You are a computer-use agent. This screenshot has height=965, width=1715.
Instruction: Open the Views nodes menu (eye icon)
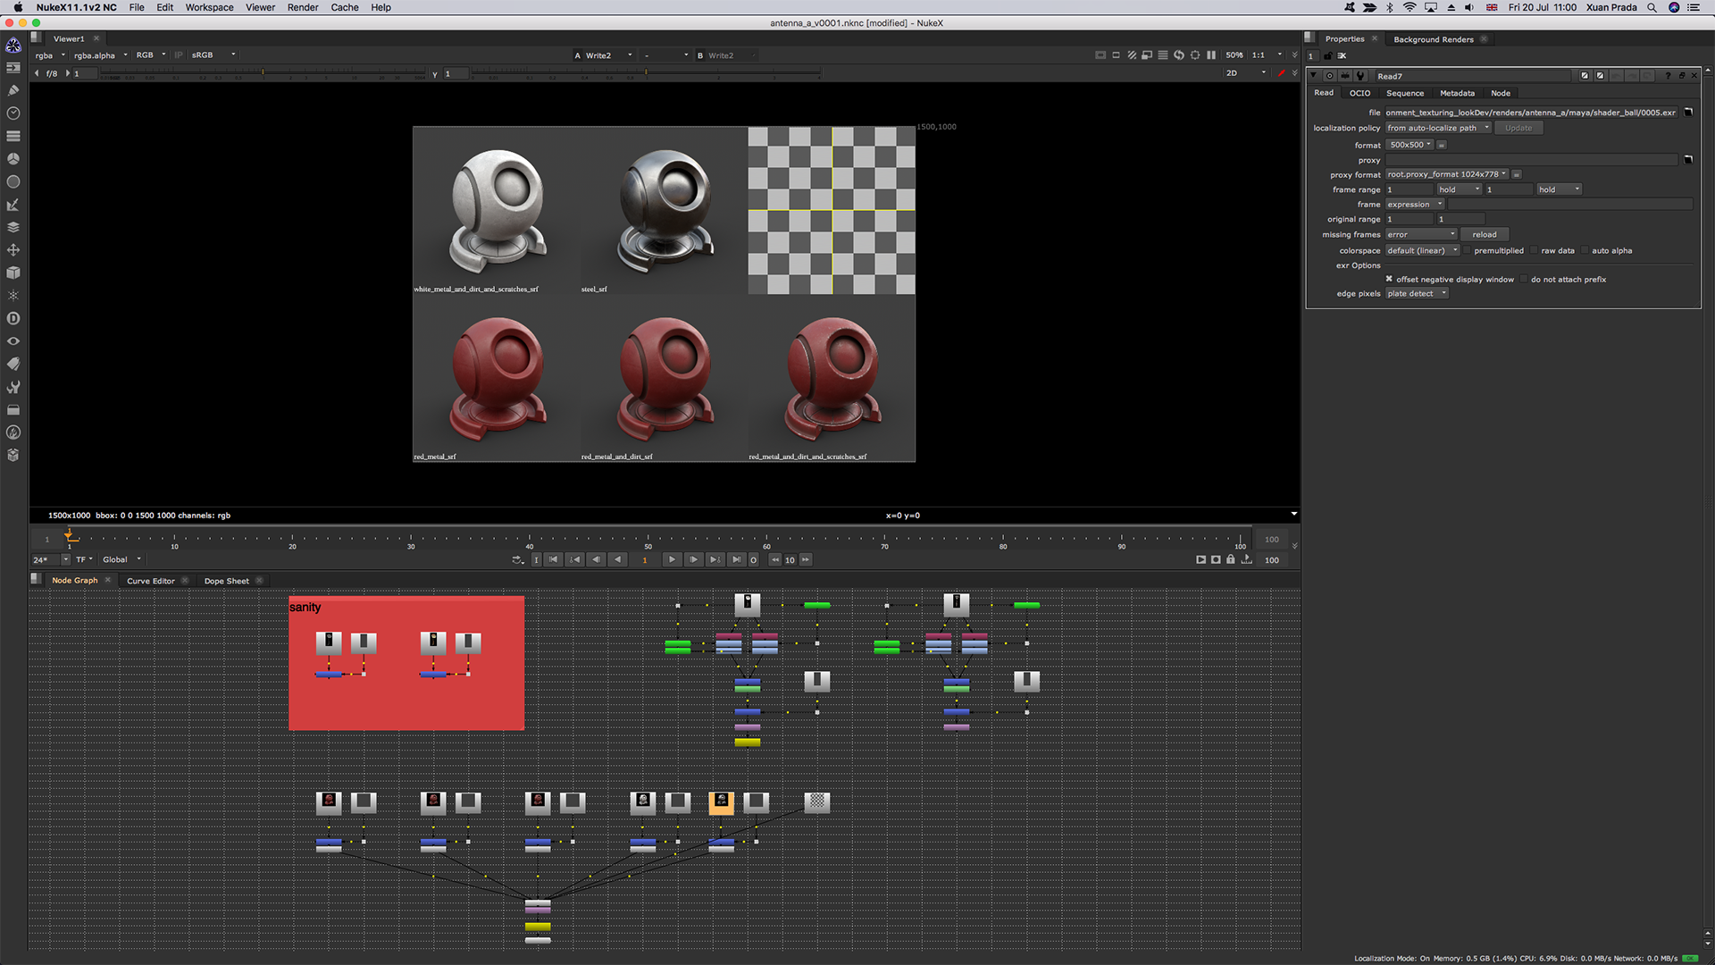(x=13, y=341)
